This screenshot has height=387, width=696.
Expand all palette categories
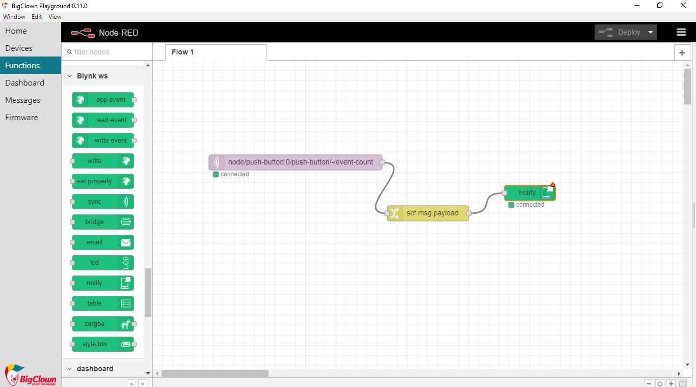(143, 383)
